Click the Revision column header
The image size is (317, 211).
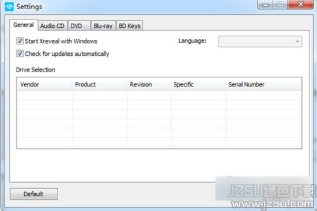149,84
